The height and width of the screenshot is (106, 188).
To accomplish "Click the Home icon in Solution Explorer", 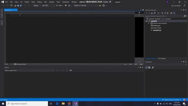I will click(152, 13).
